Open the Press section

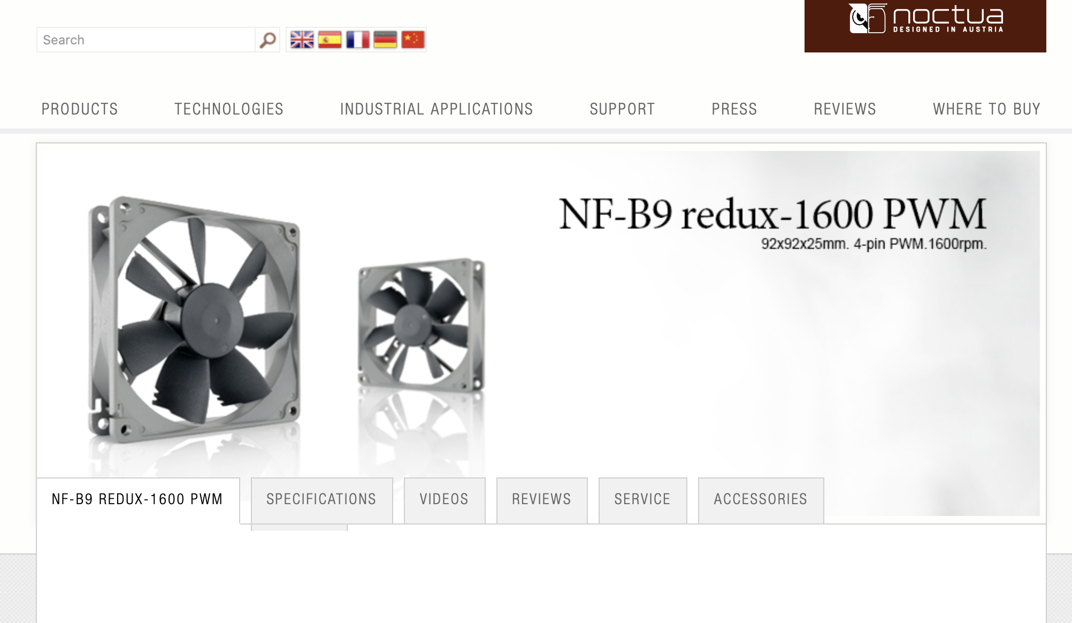(x=734, y=109)
